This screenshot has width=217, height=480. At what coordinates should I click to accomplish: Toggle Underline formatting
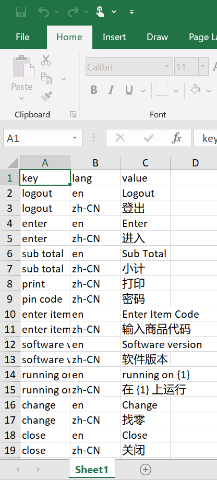point(129,90)
